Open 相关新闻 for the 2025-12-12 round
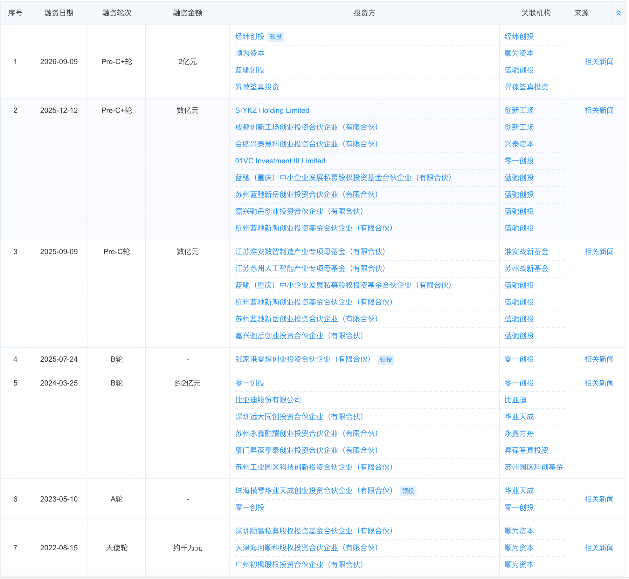Viewport: 629px width, 579px height. pyautogui.click(x=599, y=110)
